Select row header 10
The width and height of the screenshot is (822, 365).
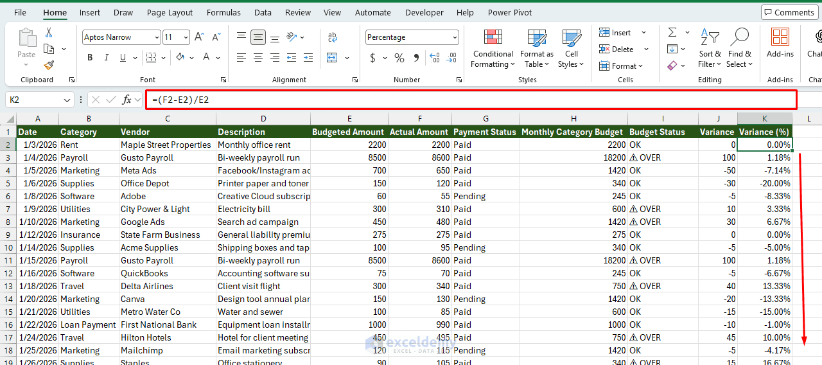(8, 247)
